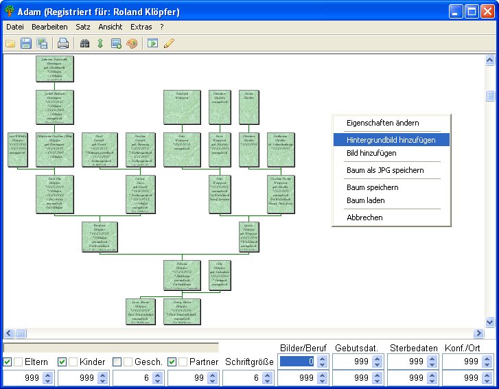This screenshot has height=389, width=499.
Task: Tick the plain empty box touching Gesch. label
Action: point(128,362)
